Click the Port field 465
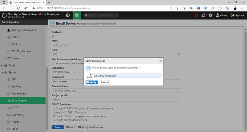The height and width of the screenshot is (132, 247). 115,54
